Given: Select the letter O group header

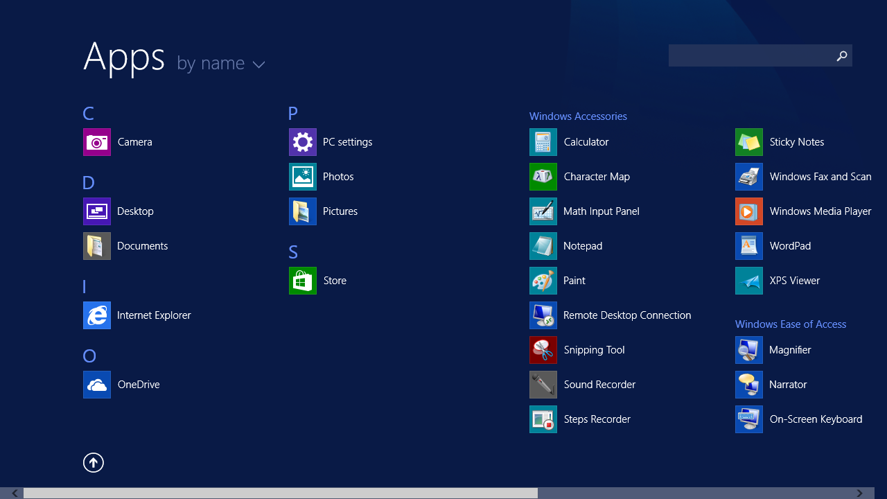Looking at the screenshot, I should click(89, 356).
